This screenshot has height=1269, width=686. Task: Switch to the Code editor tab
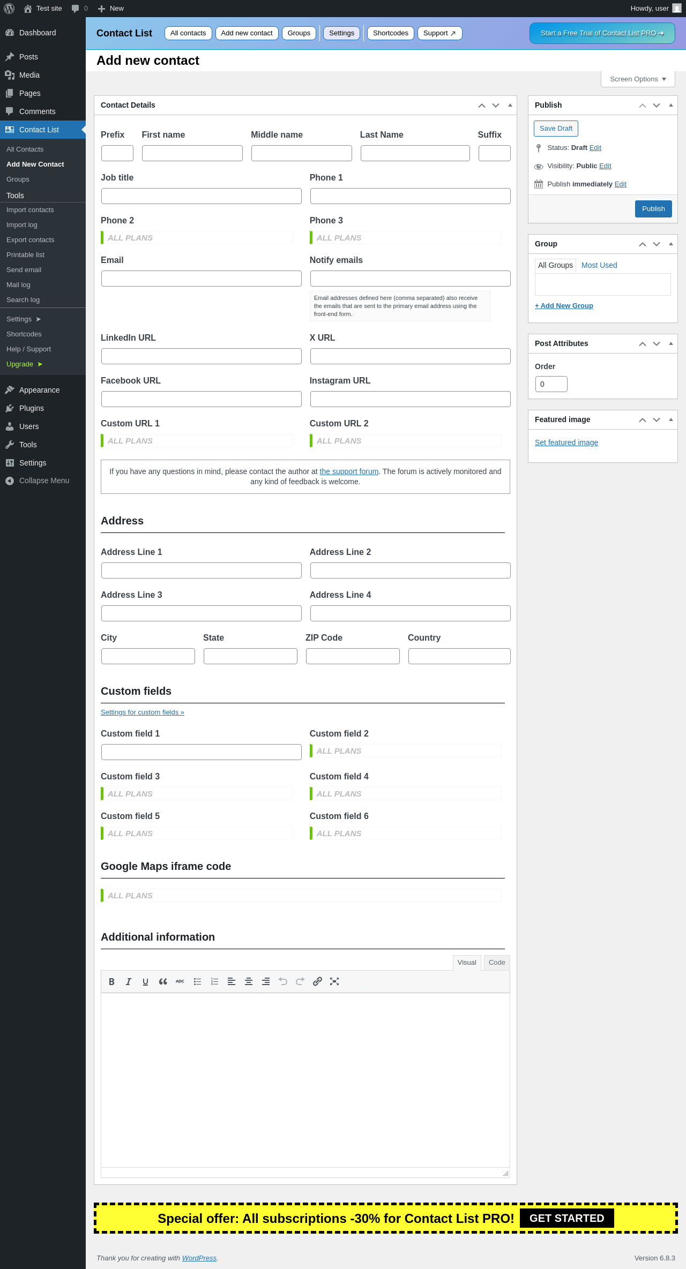[497, 963]
